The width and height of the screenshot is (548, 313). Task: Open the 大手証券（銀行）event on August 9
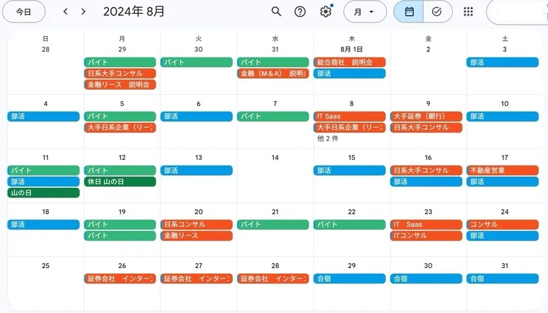426,116
